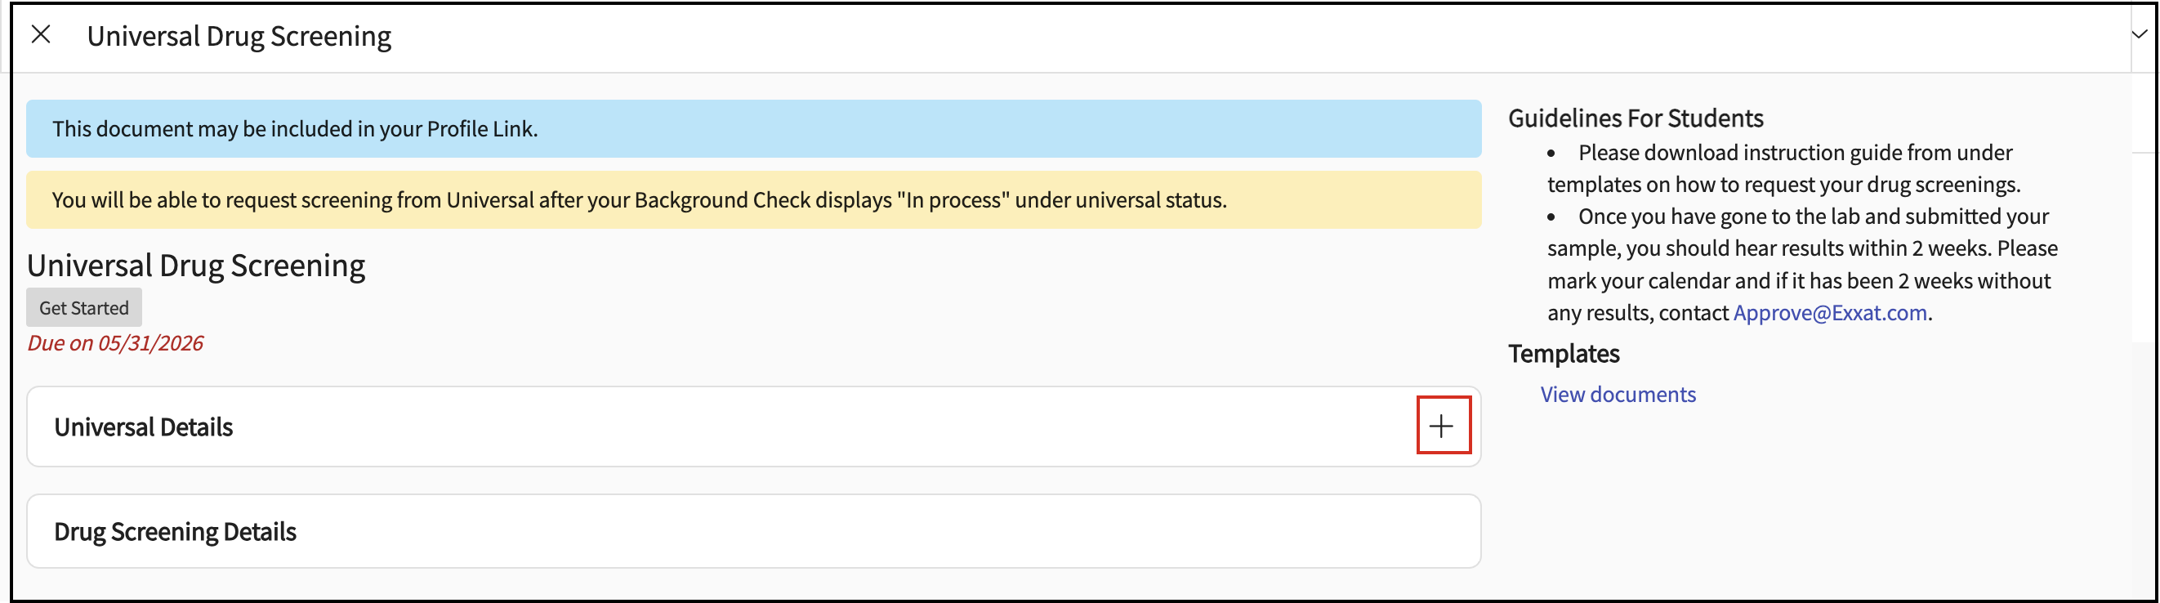Expand Universal Details with the plus icon
The image size is (2160, 603).
pyautogui.click(x=1442, y=425)
